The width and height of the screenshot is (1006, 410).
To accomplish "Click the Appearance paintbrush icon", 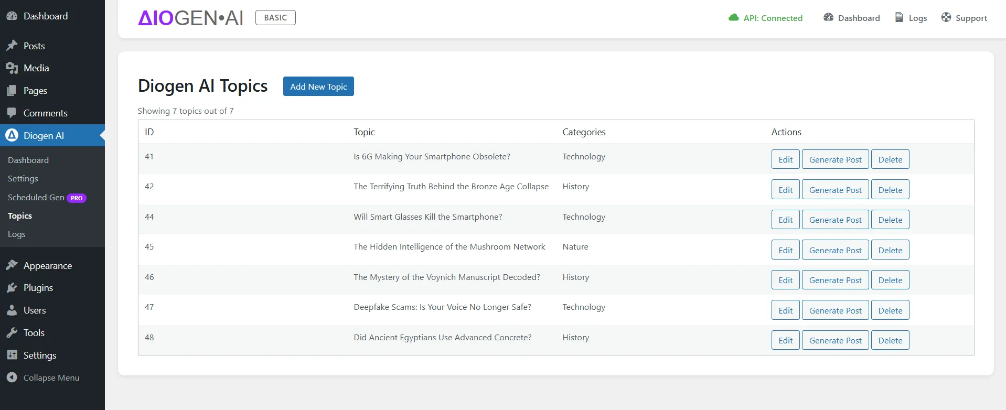I will (12, 266).
